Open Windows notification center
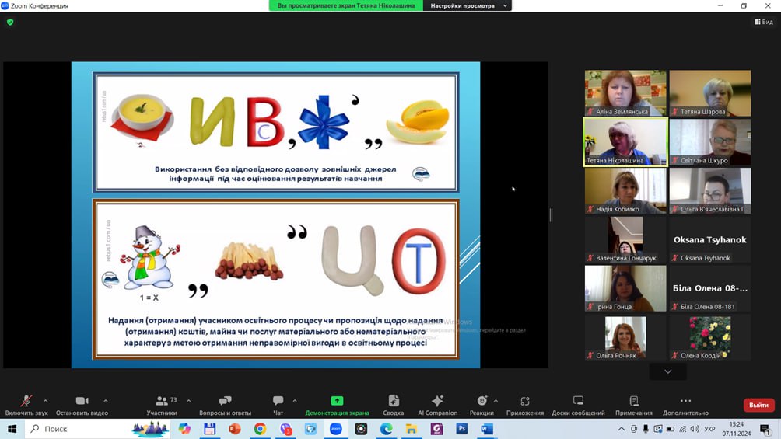Viewport: 781px width, 439px height. [x=765, y=429]
